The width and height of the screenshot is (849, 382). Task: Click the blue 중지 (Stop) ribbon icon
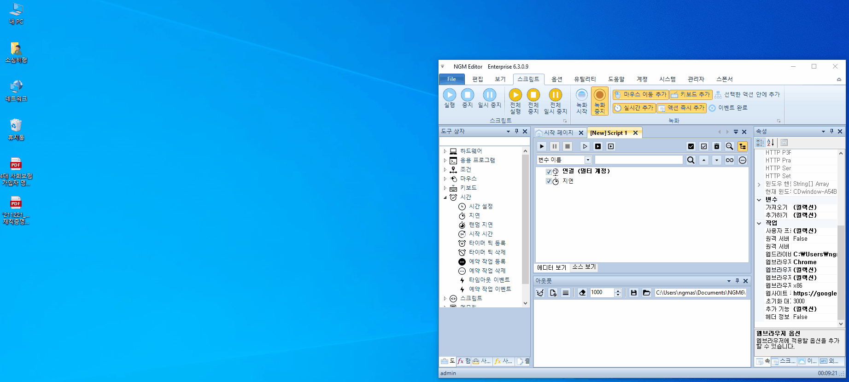tap(468, 98)
